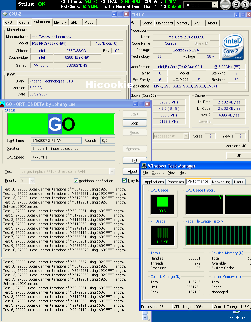Click the Intel Core 2 Duo logo
This screenshot has width=251, height=322.
pyautogui.click(x=233, y=47)
